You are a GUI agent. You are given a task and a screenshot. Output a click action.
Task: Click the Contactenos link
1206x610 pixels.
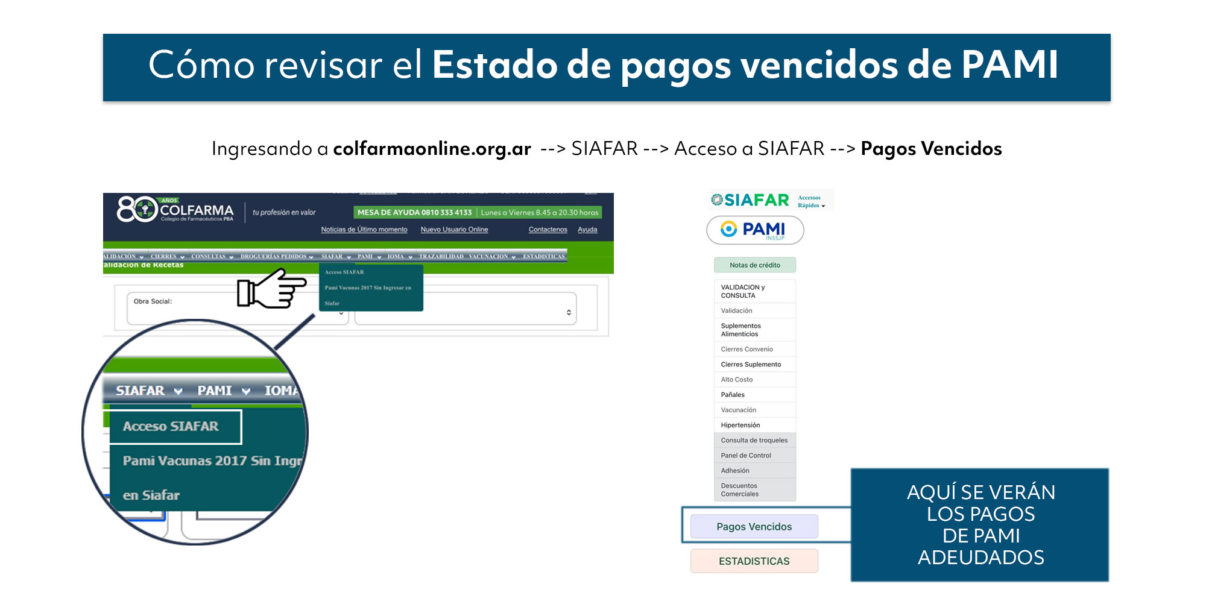click(x=548, y=230)
